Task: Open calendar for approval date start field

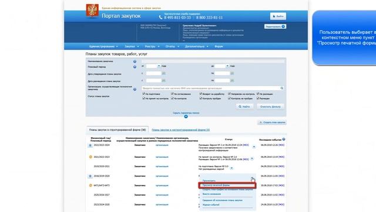Action: click(163, 73)
